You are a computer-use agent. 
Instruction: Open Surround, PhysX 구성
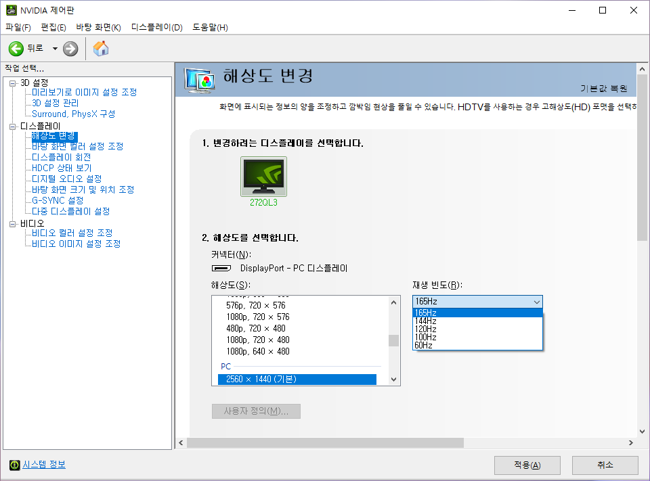(x=73, y=114)
